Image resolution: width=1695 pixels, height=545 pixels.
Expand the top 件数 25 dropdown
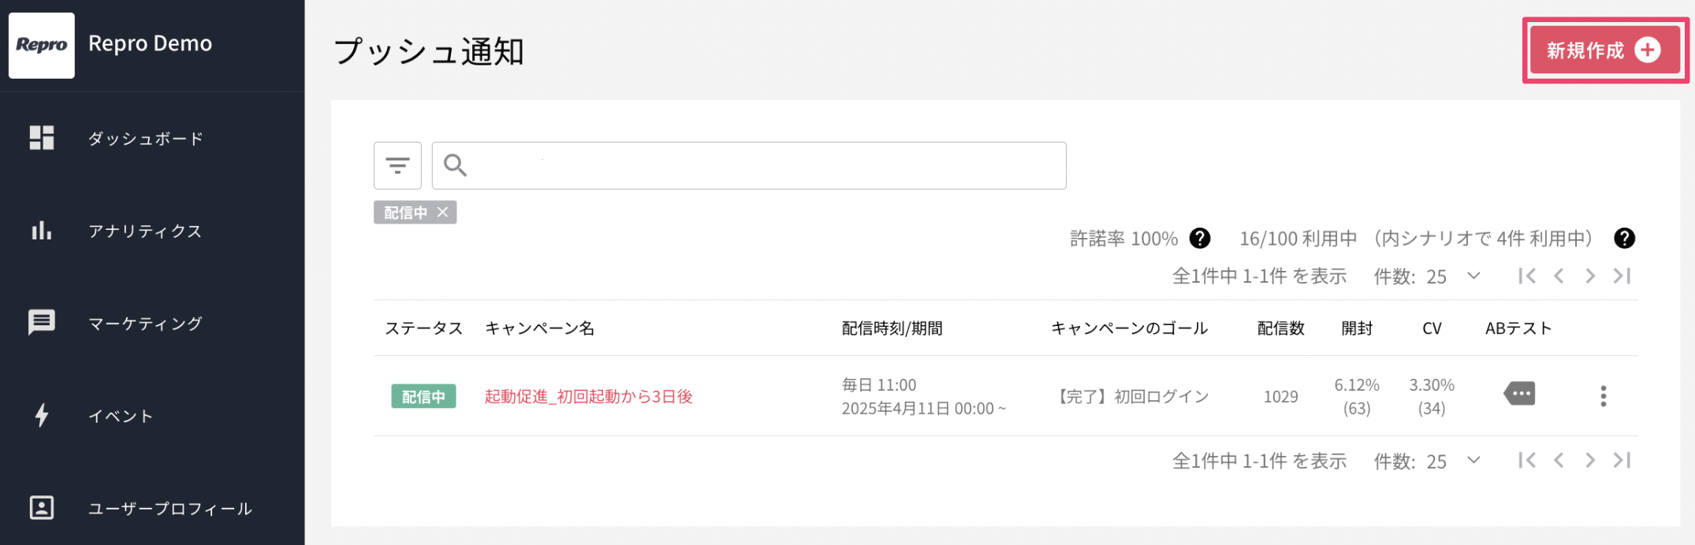[x=1473, y=276]
